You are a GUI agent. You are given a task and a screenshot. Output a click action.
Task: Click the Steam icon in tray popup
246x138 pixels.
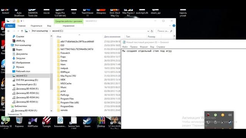tap(230, 122)
